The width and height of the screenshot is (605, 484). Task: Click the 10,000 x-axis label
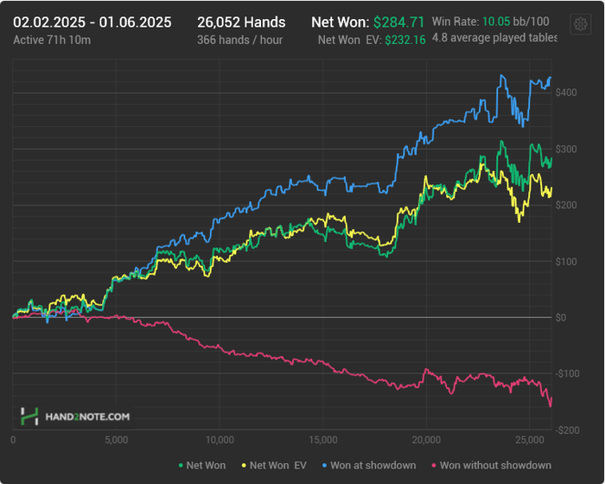pyautogui.click(x=220, y=440)
